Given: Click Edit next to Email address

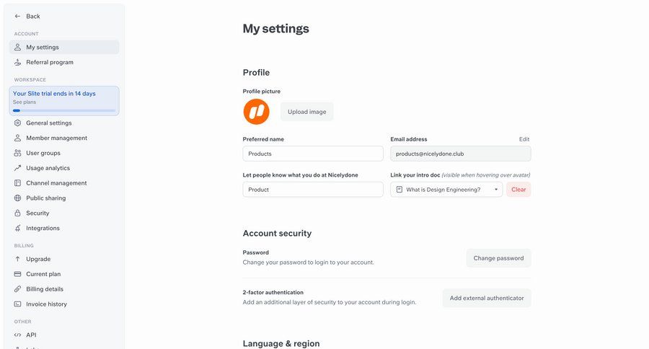Looking at the screenshot, I should 524,139.
